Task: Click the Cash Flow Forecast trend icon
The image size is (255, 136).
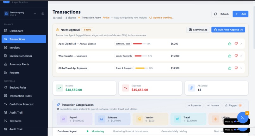Action: tap(5, 104)
